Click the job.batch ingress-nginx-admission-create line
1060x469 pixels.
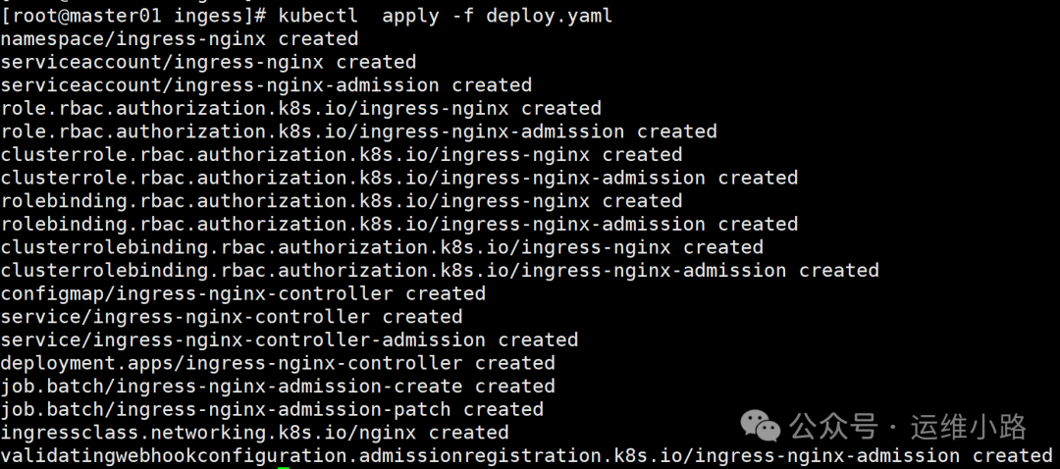pos(278,386)
